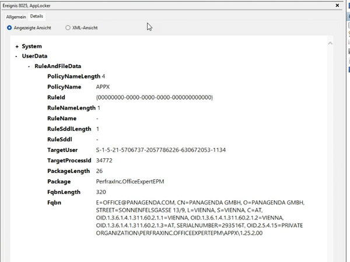Close the Ereignis 8025 AppLocker dialog
Screen dimensions: 350x262
point(337,5)
